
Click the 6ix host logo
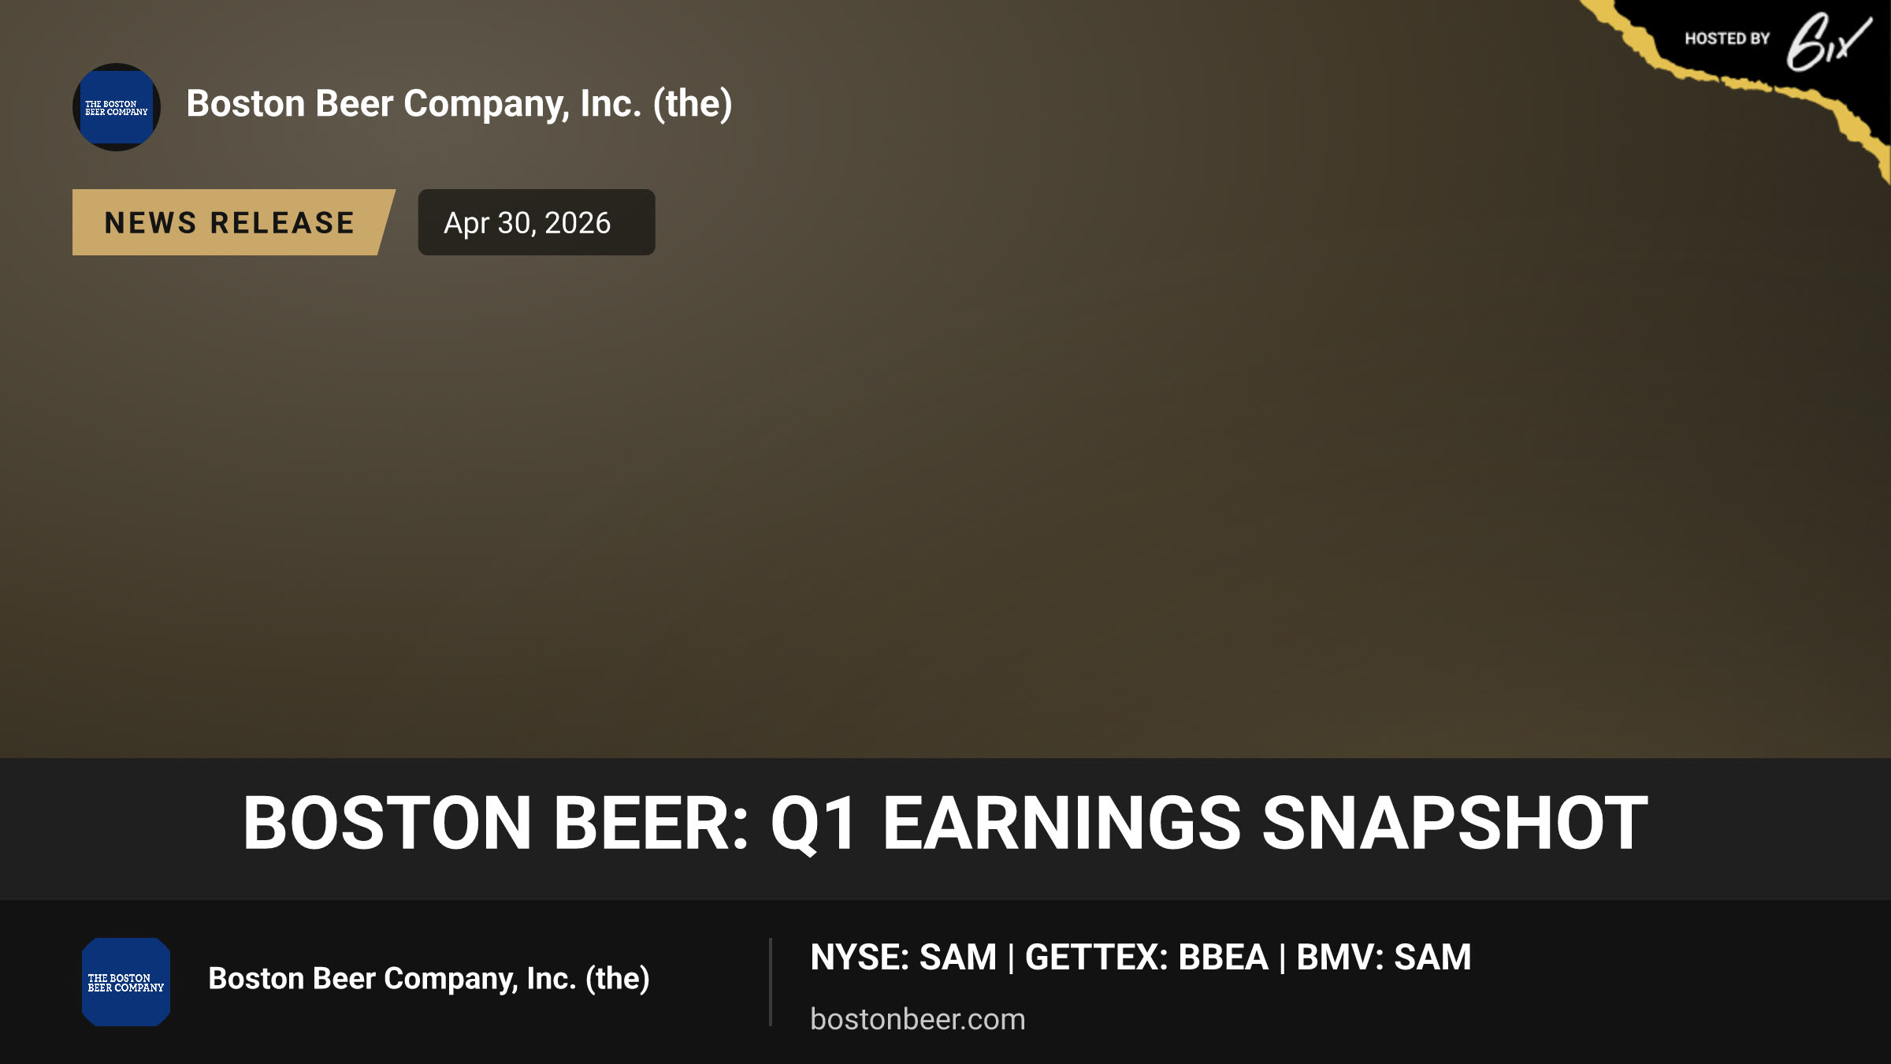click(1828, 43)
